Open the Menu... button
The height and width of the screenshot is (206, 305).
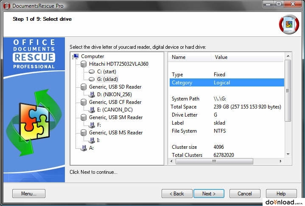pos(29,194)
